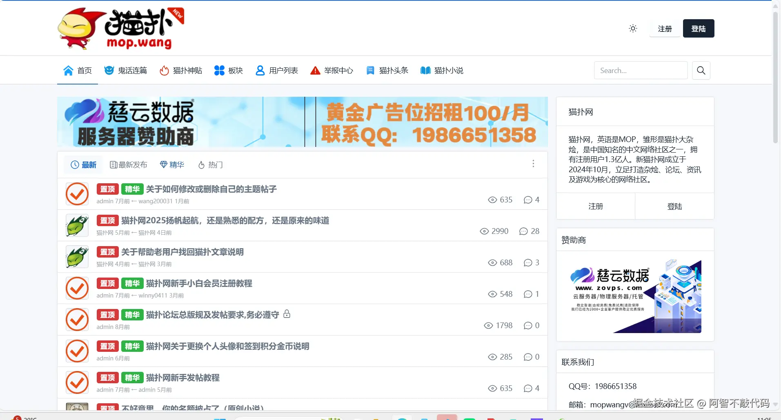Click the QQ号: 1986651358 contact text
Image resolution: width=781 pixels, height=420 pixels.
[603, 387]
